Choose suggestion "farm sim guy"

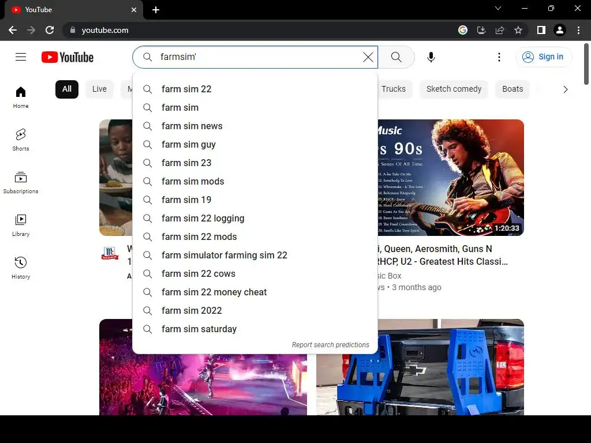[255, 145]
